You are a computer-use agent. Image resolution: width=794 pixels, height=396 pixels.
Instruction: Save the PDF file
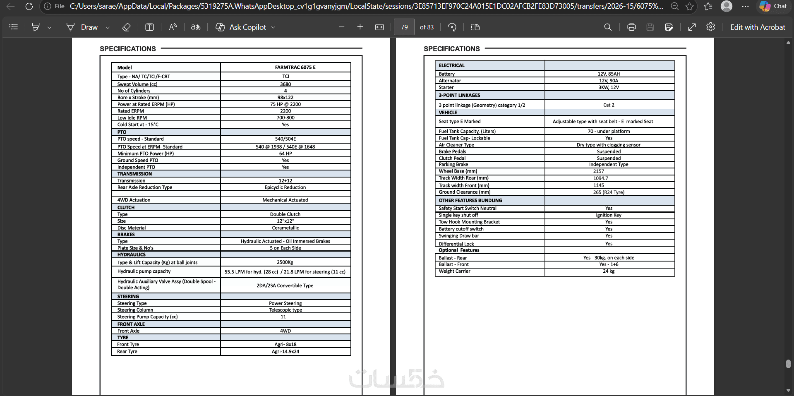(x=650, y=27)
